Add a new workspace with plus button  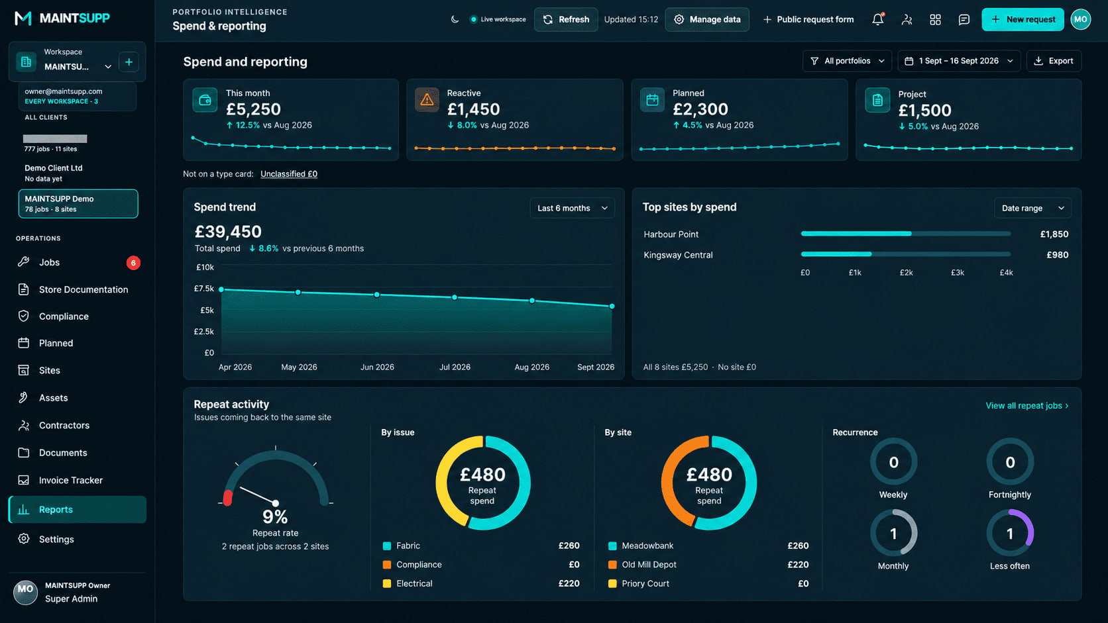[x=129, y=62]
